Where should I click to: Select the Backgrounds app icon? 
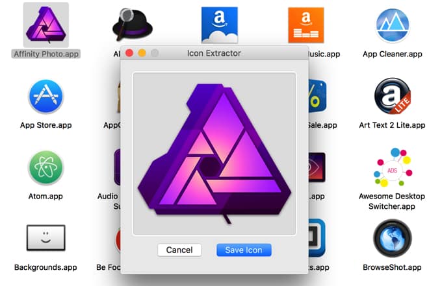[46, 238]
